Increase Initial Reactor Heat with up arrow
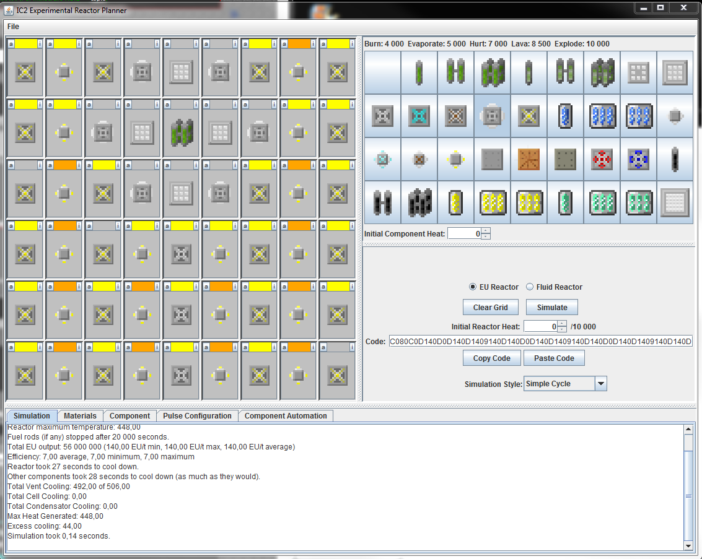Viewport: 702px width, 559px height. 562,323
